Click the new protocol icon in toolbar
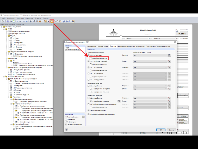Viewport: 198px width, 149px height. (x=3, y=21)
